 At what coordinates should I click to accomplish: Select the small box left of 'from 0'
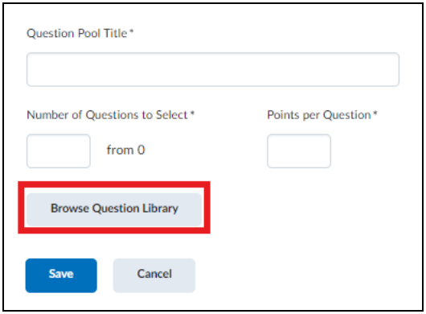click(x=59, y=151)
